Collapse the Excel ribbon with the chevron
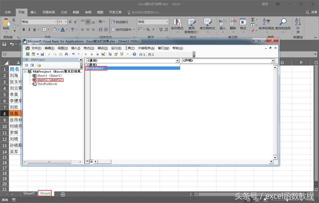This screenshot has height=203, width=319. click(x=315, y=37)
